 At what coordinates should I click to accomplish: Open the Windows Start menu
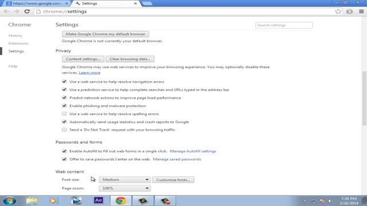pos(10,201)
